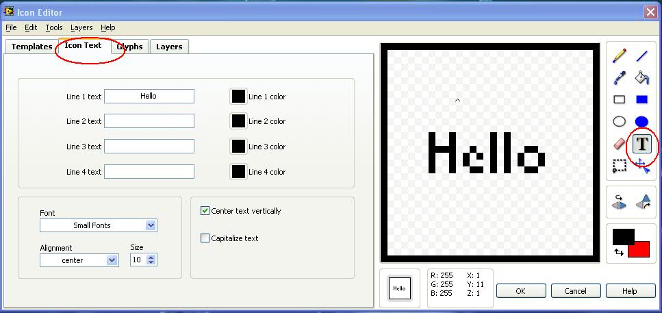The image size is (662, 313).
Task: Click the Line 4 text field
Action: (x=149, y=171)
